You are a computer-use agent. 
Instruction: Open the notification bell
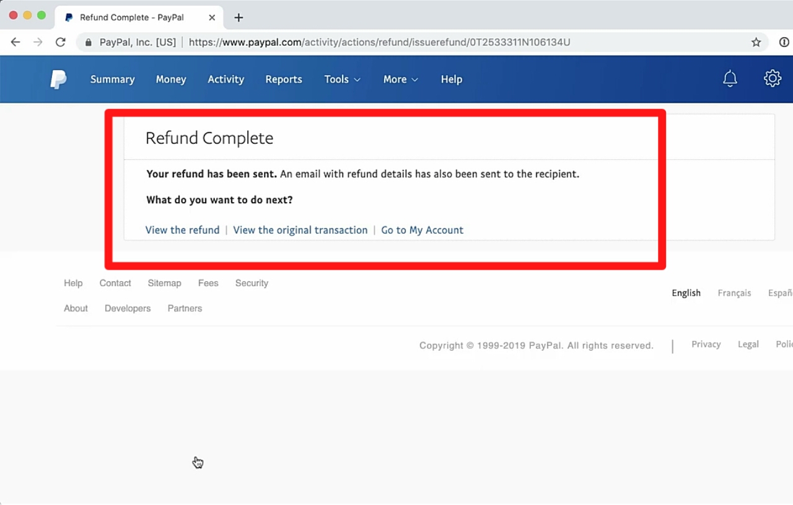[730, 79]
